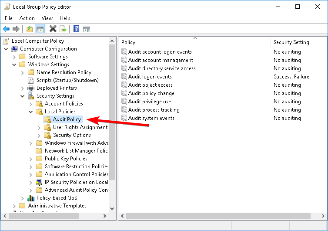This screenshot has height=231, width=328.
Task: Click the Forward arrow toolbar icon
Action: (x=16, y=29)
